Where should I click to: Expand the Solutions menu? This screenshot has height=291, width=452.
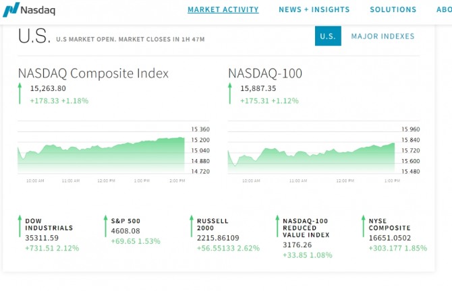click(393, 10)
